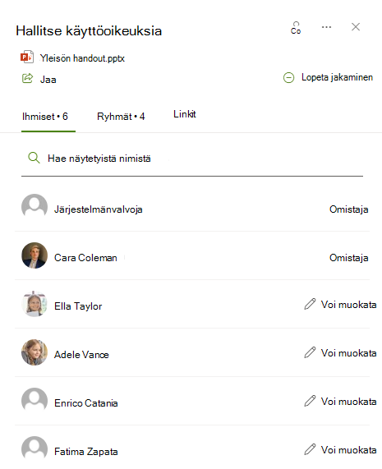Open Fatima Zapata's Voi muokata permission dropdown

tap(340, 450)
